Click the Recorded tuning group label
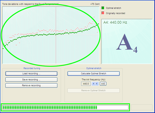 point(32,68)
